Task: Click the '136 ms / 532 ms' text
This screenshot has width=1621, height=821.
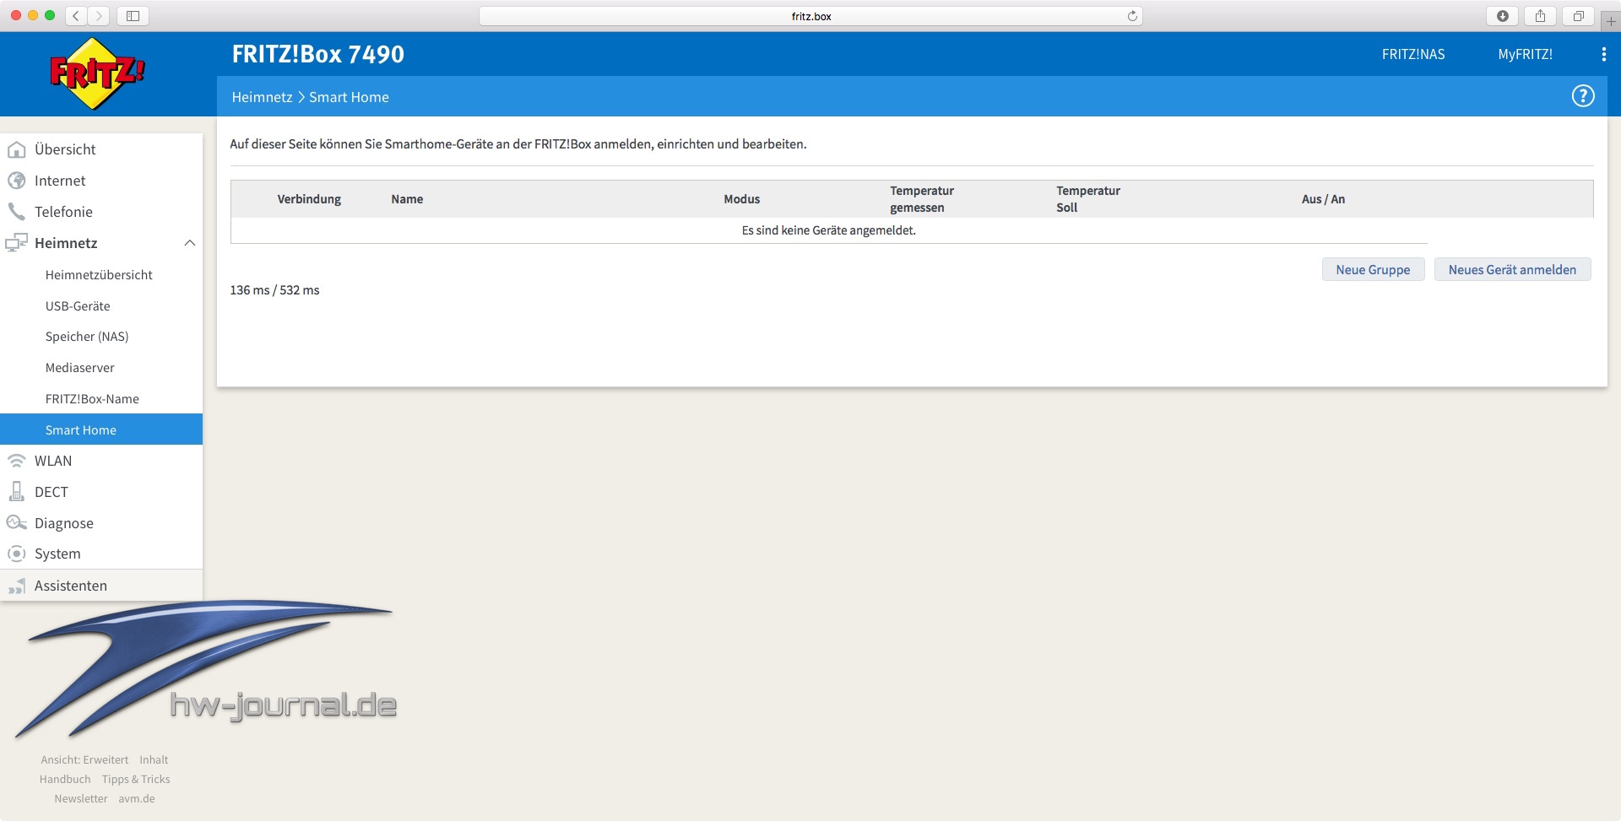Action: 274,290
